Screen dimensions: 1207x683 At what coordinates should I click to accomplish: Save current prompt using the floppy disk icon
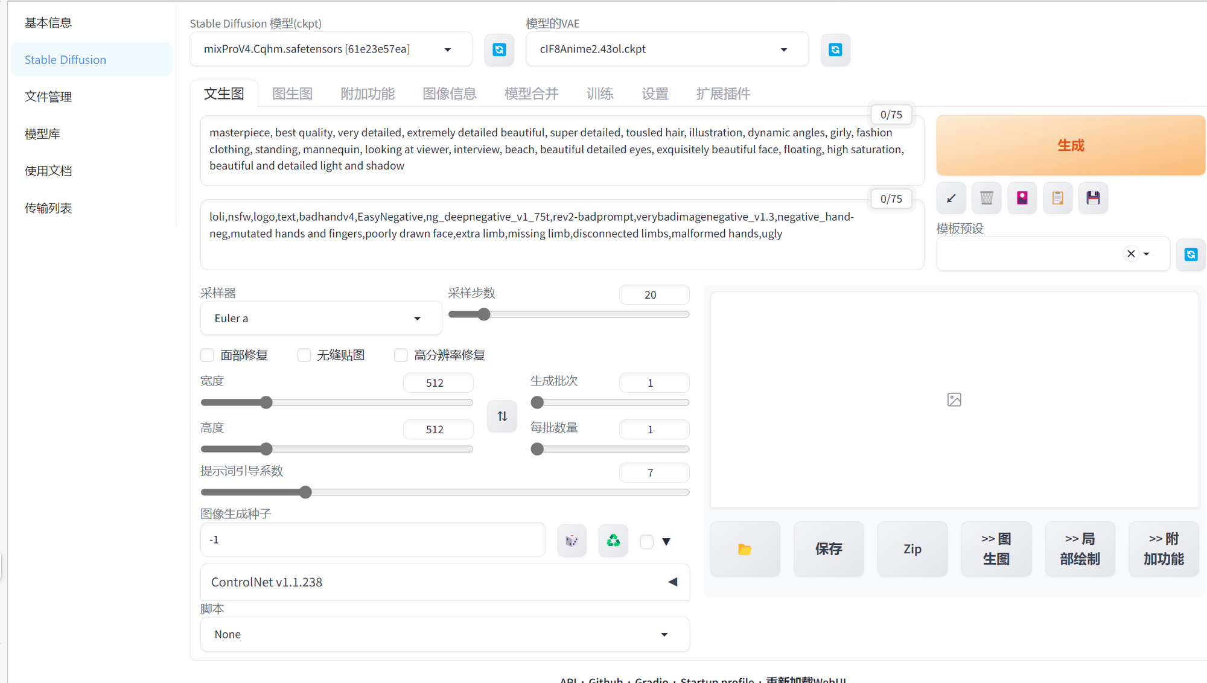pos(1093,197)
